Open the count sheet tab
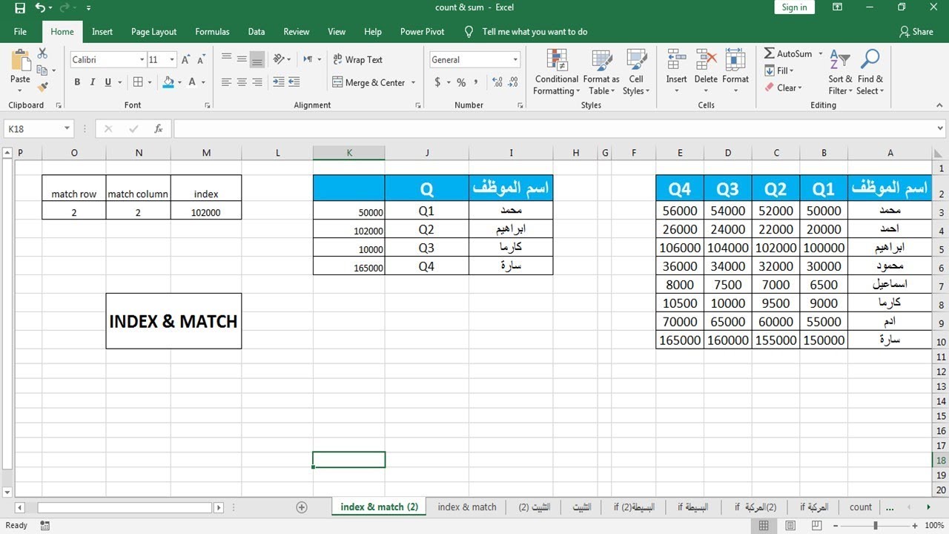This screenshot has width=949, height=534. tap(861, 507)
